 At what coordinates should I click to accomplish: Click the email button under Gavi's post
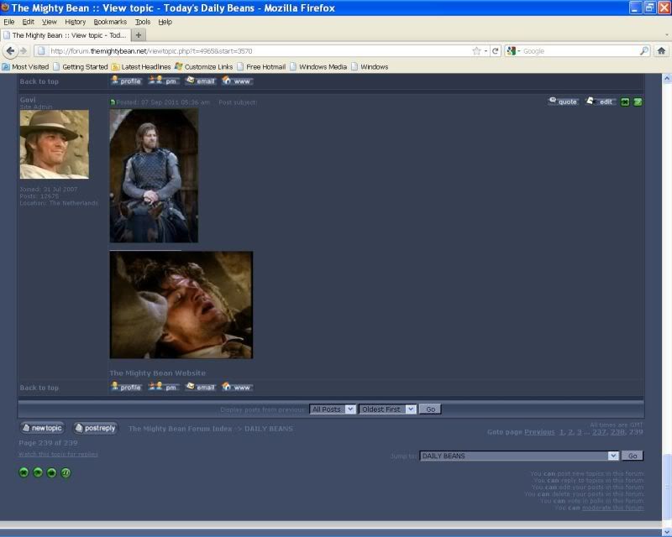point(200,387)
